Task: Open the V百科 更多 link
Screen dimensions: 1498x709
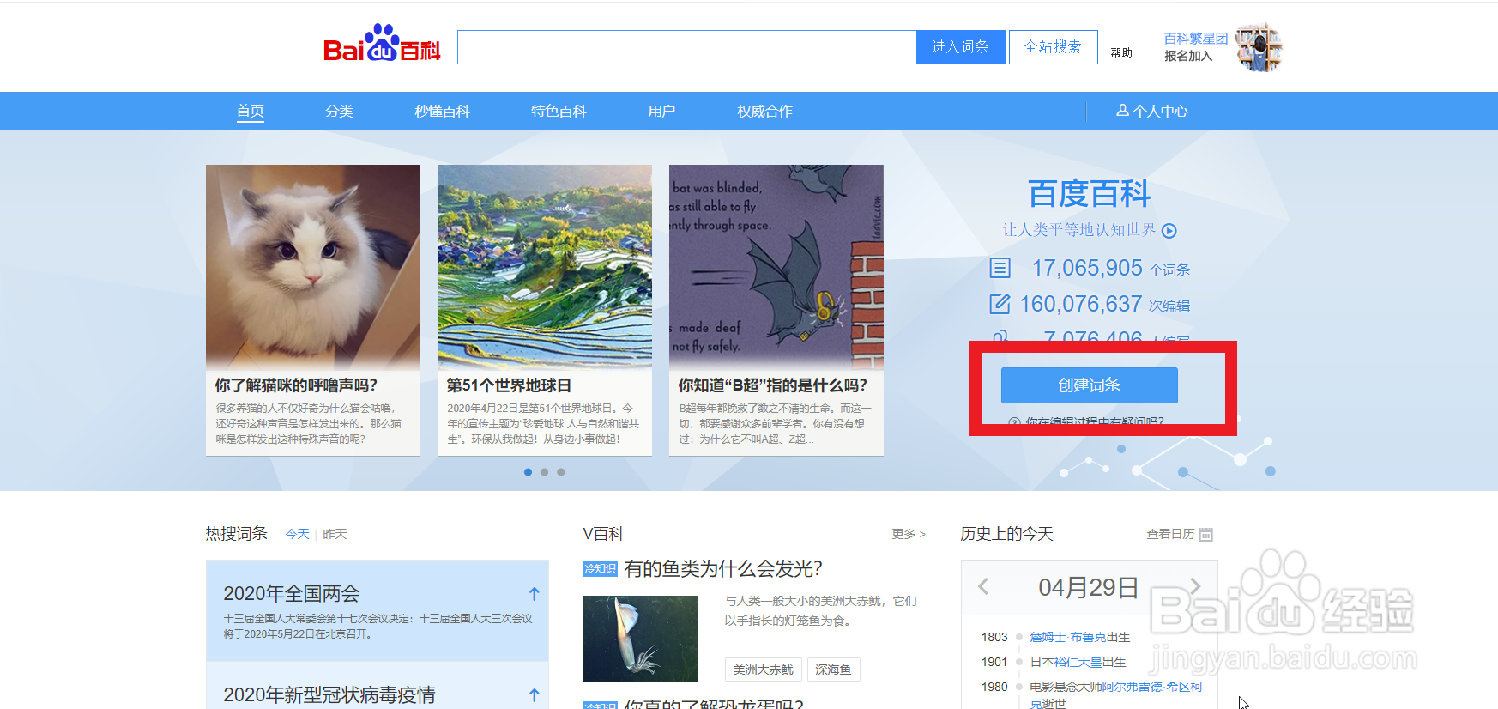Action: pos(909,534)
